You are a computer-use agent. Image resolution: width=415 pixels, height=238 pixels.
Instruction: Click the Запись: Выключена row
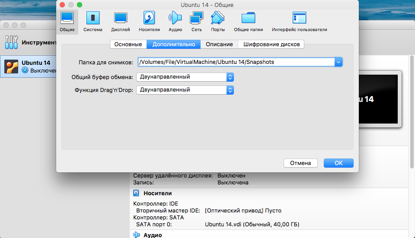[191, 182]
